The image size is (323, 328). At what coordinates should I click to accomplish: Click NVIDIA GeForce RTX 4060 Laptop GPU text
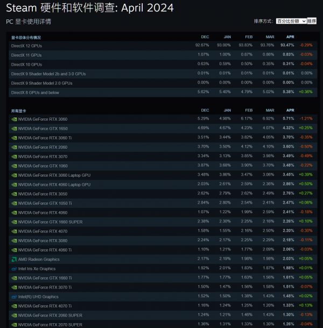(54, 185)
